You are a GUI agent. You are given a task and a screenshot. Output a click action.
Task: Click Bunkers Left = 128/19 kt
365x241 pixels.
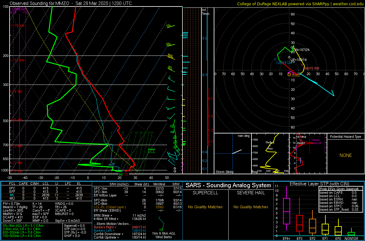[119, 230]
